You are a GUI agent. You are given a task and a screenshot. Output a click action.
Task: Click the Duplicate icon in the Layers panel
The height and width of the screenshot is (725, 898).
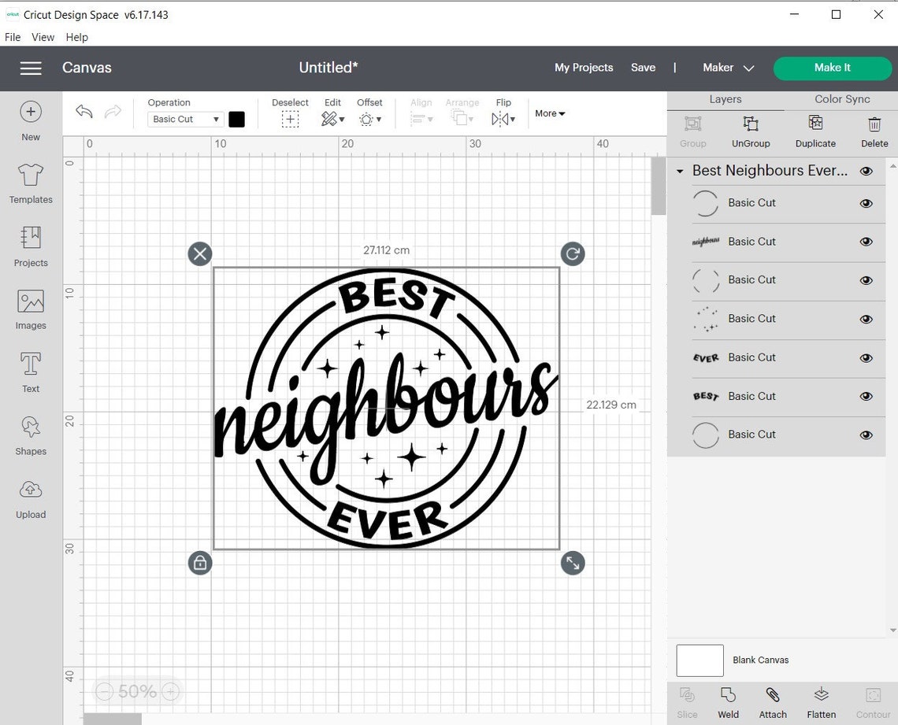(x=815, y=131)
